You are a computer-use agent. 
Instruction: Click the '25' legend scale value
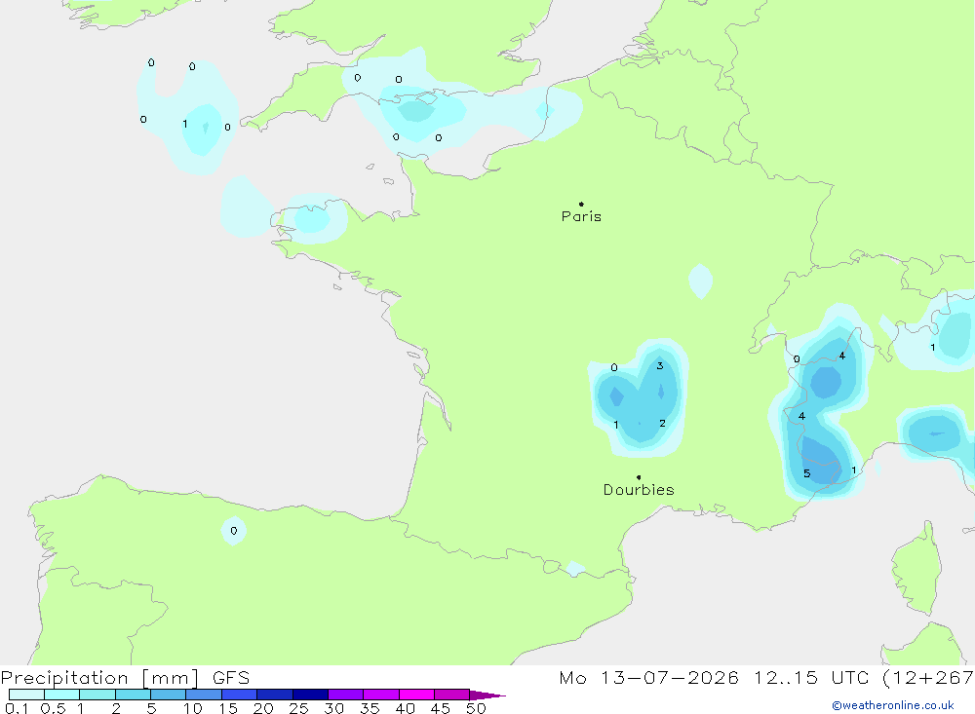click(298, 708)
